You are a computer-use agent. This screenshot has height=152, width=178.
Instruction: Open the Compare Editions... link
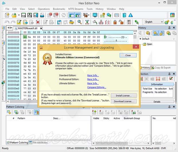click(x=96, y=87)
